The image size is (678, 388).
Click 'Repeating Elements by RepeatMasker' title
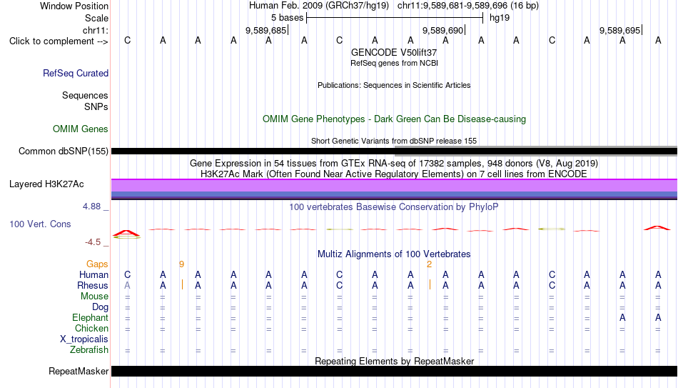[x=394, y=361]
